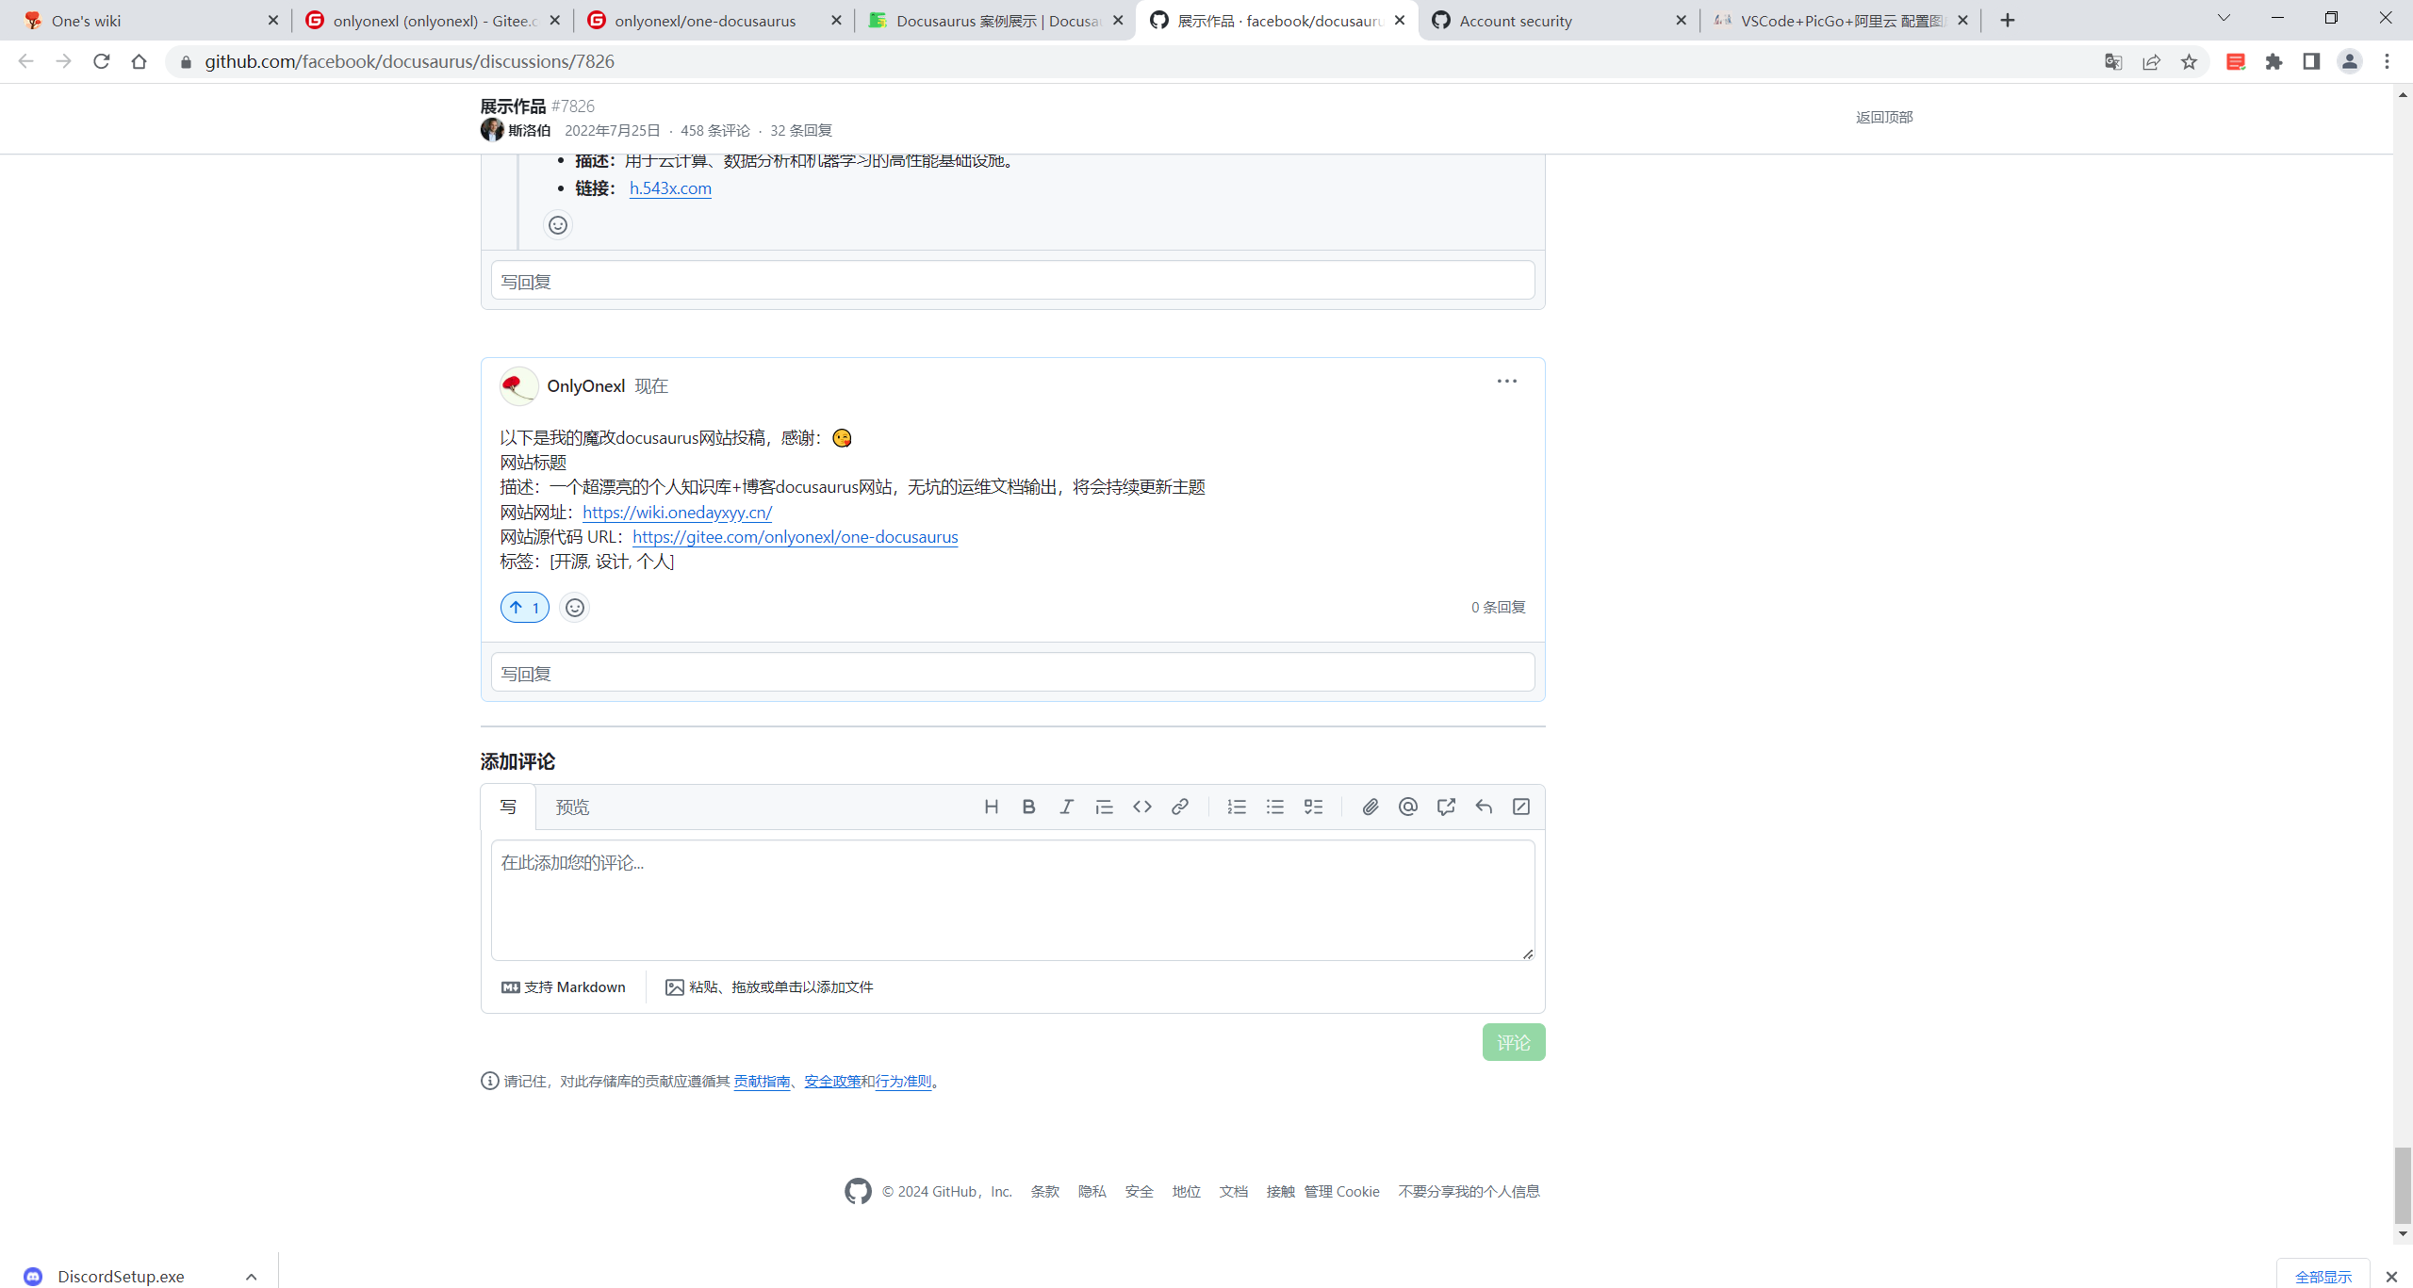Mention a user with the @ icon
The width and height of the screenshot is (2413, 1288).
[x=1408, y=807]
